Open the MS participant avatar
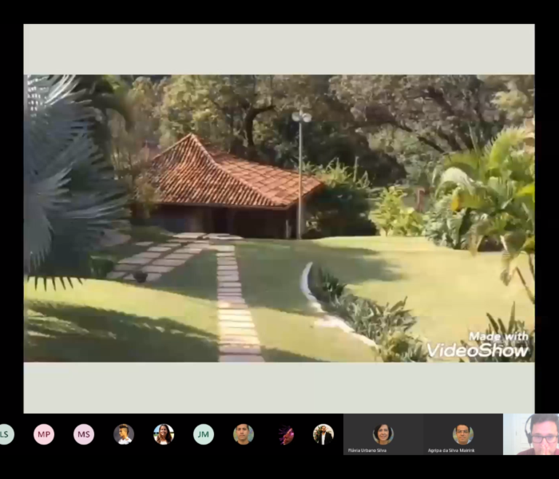The height and width of the screenshot is (479, 559). (84, 433)
